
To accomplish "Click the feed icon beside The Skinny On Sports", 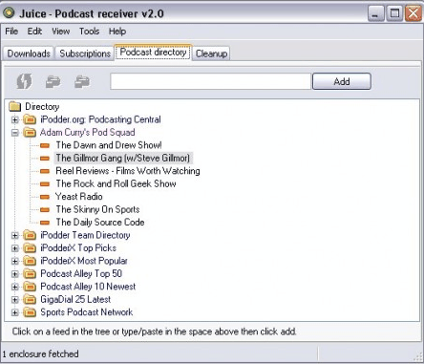I will point(45,209).
